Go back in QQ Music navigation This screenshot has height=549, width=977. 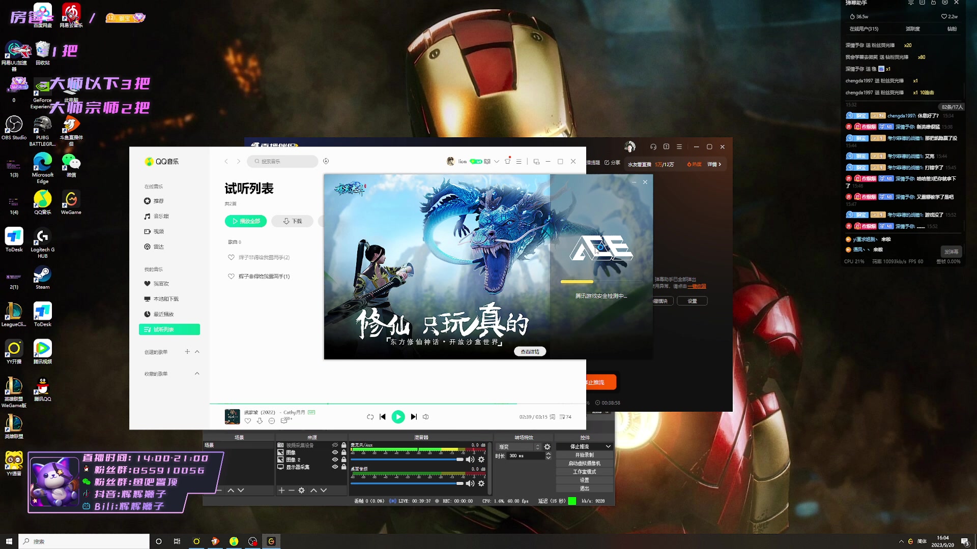[226, 161]
